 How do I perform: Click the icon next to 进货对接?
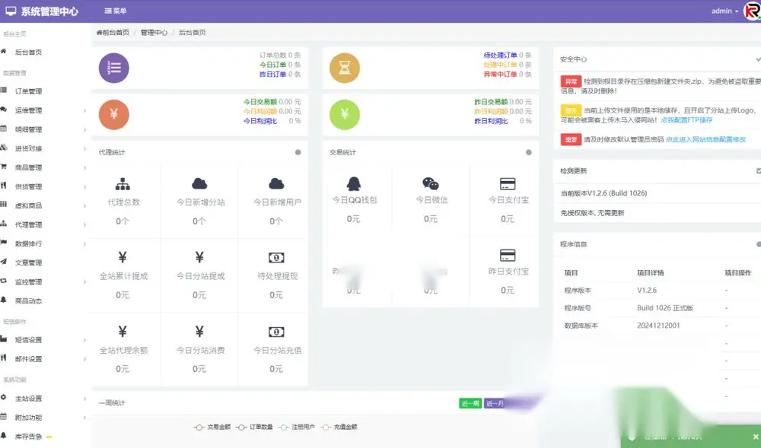(3, 148)
